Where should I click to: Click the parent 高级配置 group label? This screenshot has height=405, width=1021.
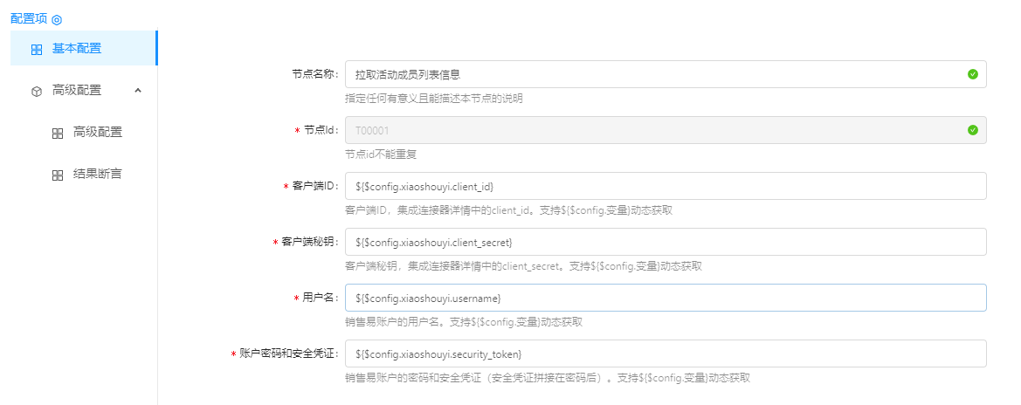pyautogui.click(x=77, y=90)
